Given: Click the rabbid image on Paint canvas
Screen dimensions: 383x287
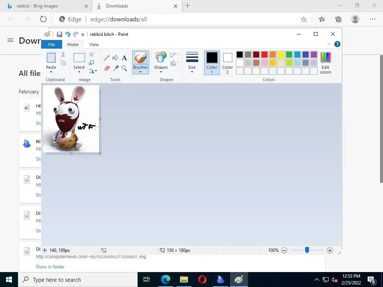Looking at the screenshot, I should coord(71,119).
